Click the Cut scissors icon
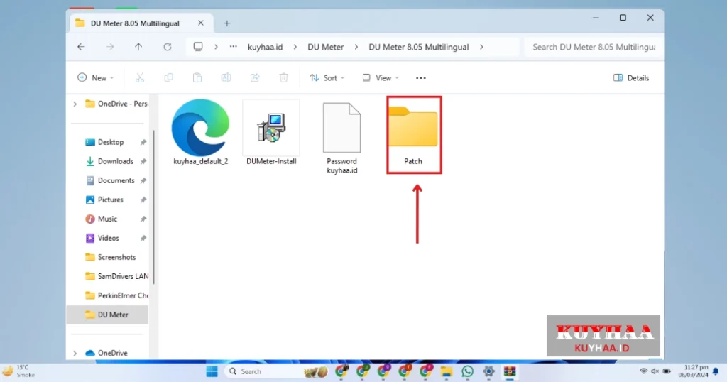This screenshot has width=727, height=382. click(140, 78)
